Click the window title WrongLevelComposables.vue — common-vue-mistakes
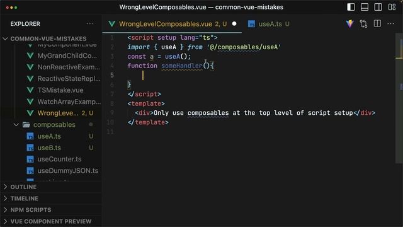The image size is (403, 227). [201, 7]
